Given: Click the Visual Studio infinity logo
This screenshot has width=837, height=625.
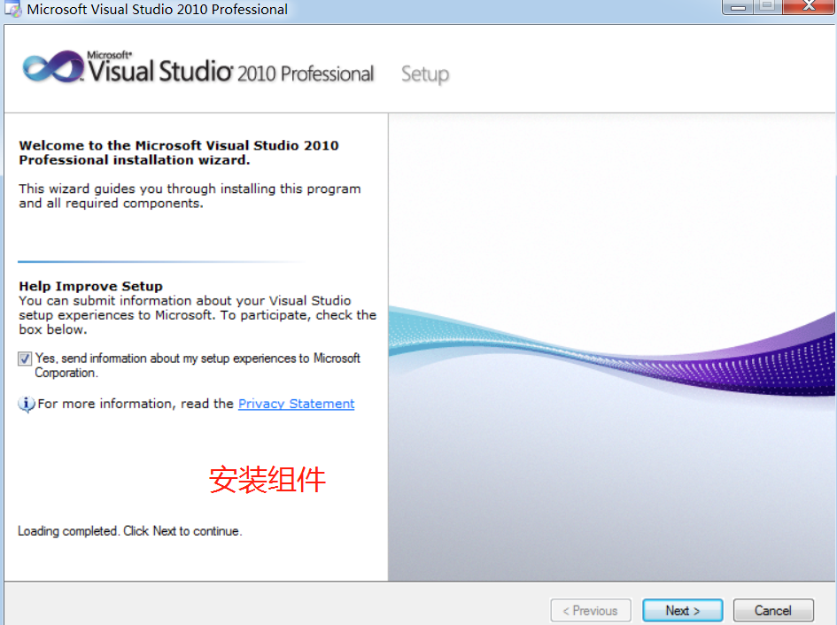Looking at the screenshot, I should (x=51, y=67).
